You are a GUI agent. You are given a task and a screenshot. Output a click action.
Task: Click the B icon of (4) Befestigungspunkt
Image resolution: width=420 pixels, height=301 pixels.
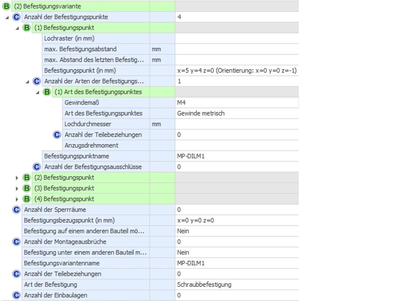27,199
